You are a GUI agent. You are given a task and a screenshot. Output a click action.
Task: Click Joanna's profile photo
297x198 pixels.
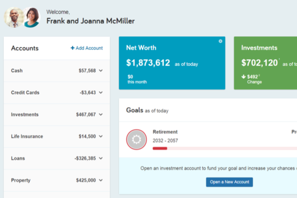point(31,17)
